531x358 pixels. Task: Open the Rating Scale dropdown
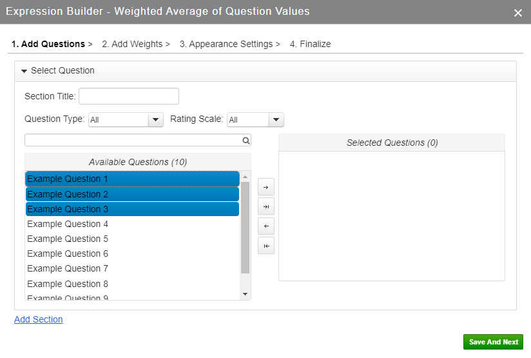click(276, 120)
